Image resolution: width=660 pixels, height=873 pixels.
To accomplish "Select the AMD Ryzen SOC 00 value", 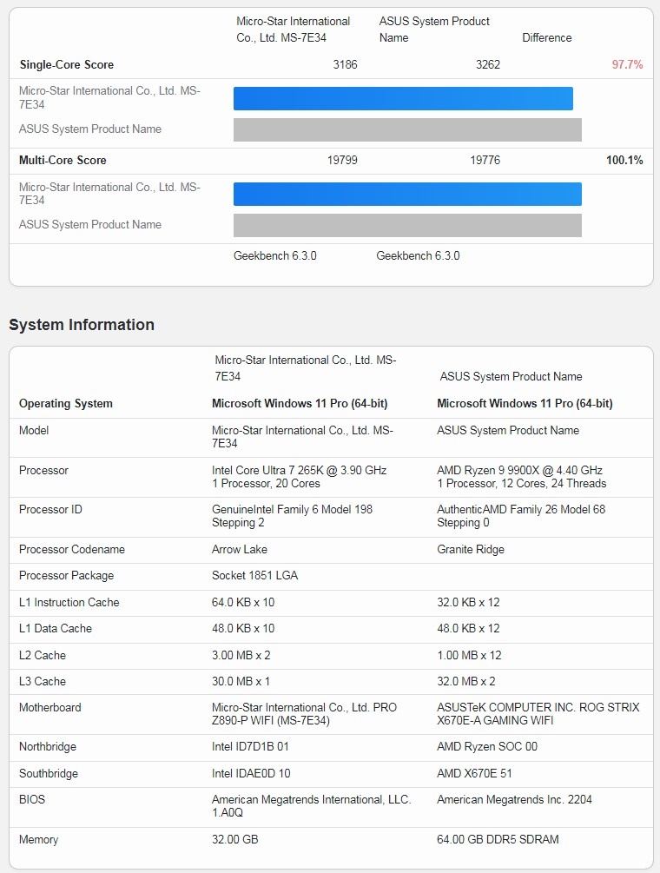I will pyautogui.click(x=487, y=747).
